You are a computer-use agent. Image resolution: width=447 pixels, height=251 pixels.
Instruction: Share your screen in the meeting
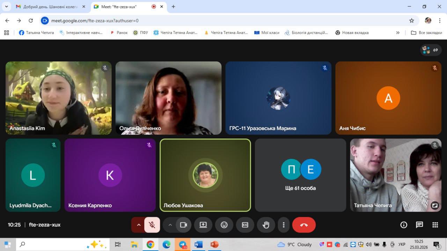203,225
